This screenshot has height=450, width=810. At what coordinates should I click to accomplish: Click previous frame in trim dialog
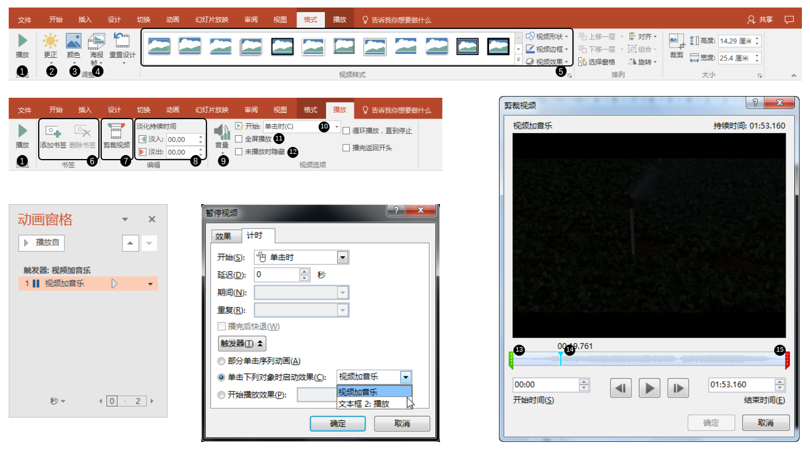point(621,388)
